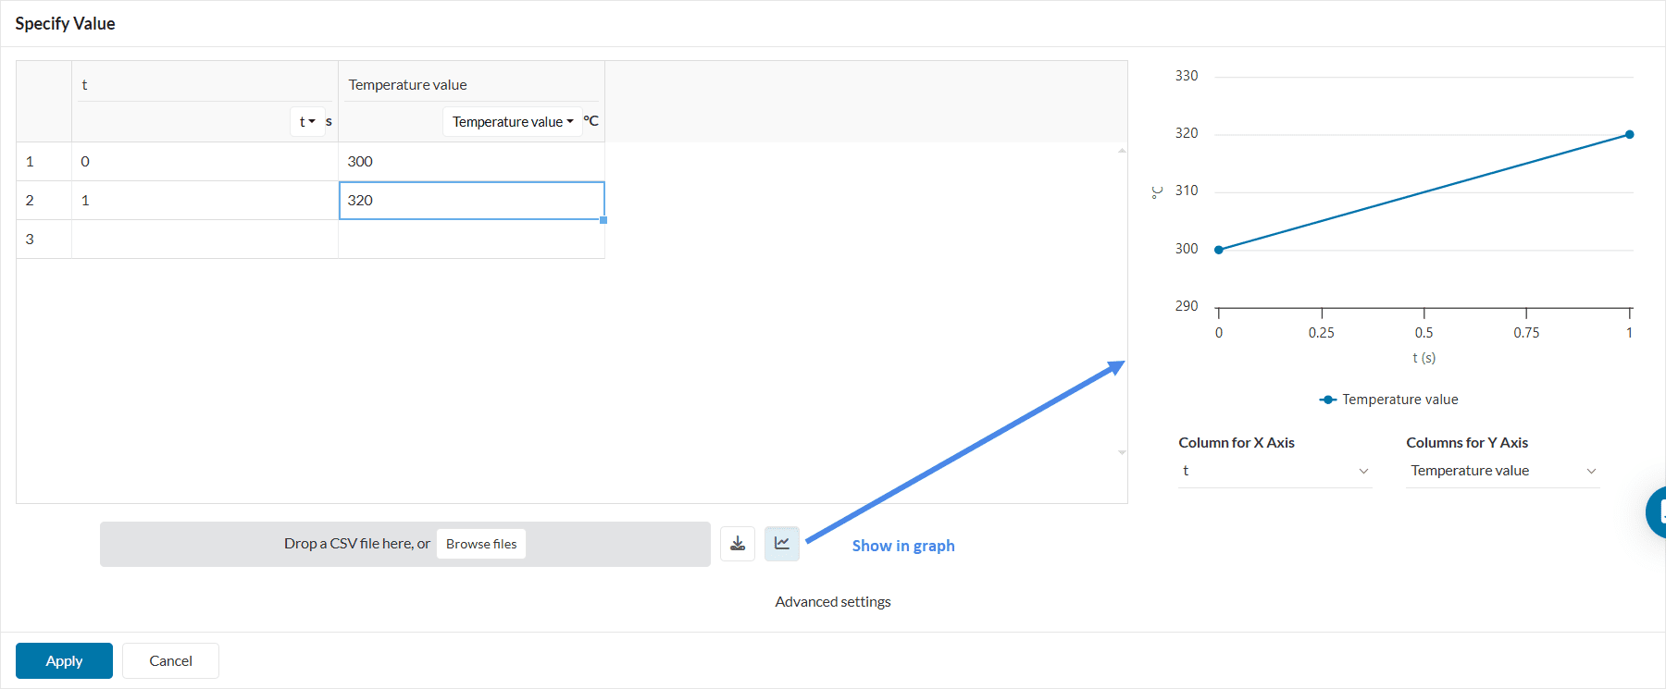Expand the Columns for Y Axis selector
Screen dimensions: 1666x689
tap(1502, 471)
